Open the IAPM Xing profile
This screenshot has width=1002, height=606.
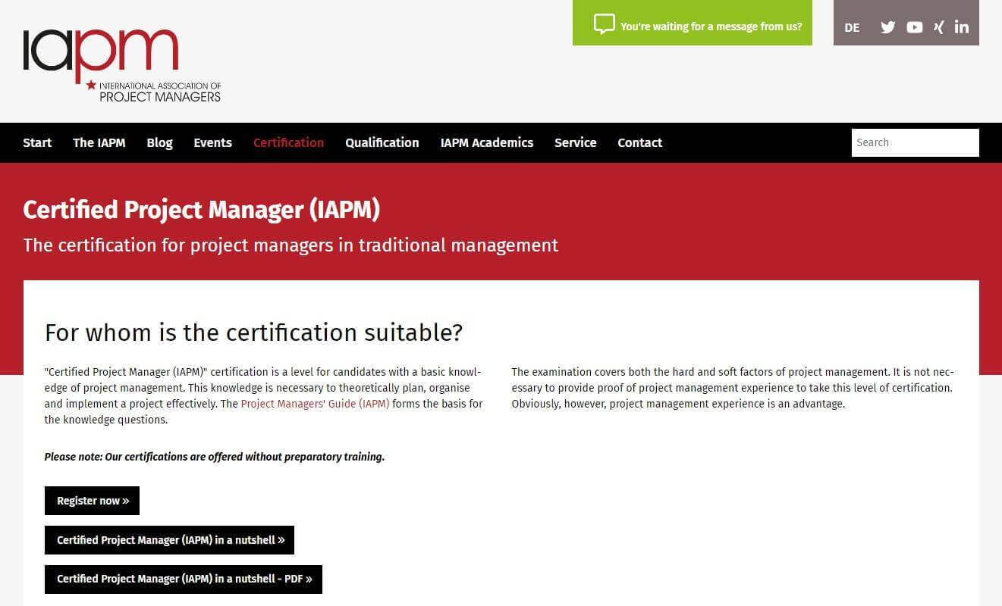click(x=938, y=27)
